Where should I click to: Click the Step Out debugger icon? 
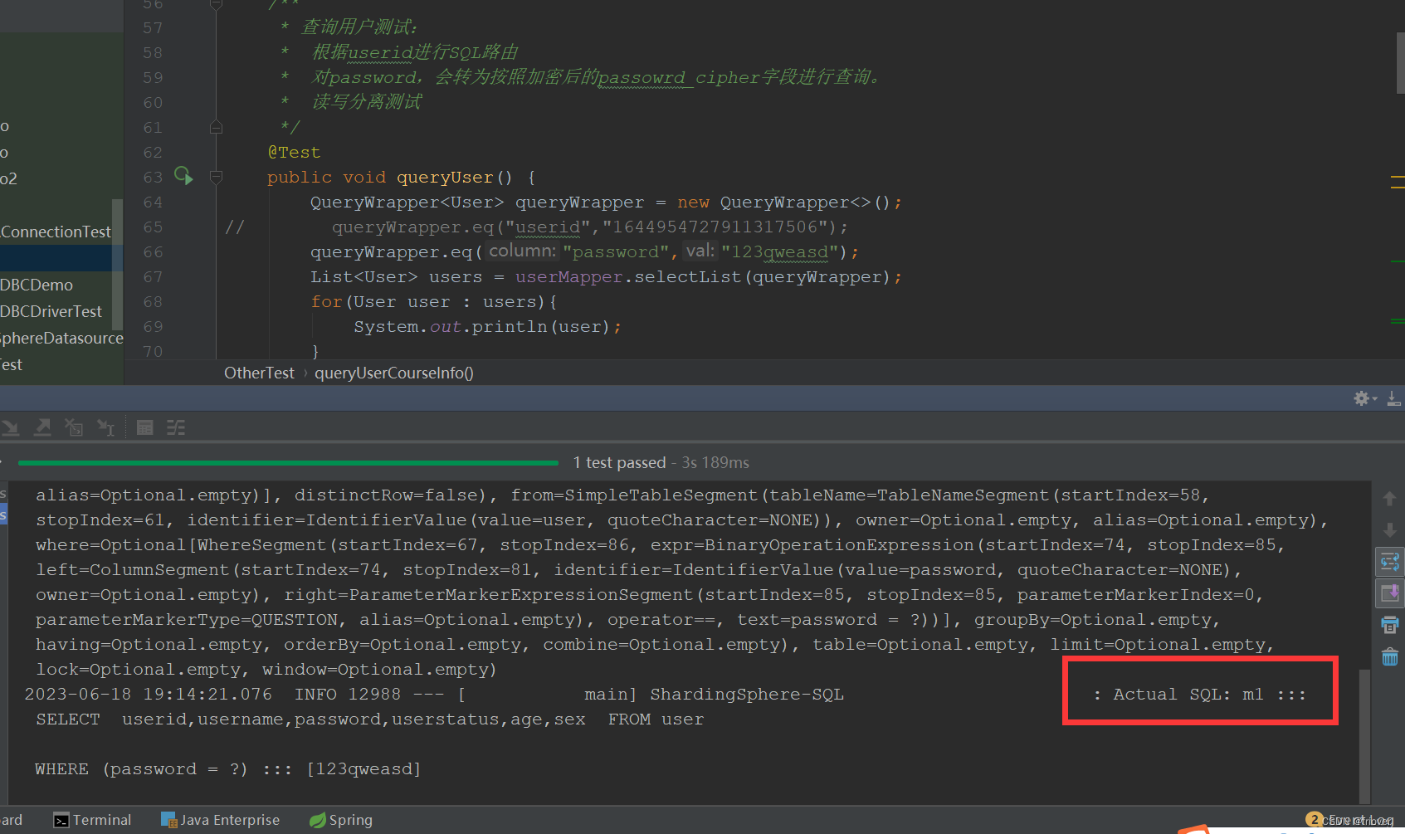point(42,427)
